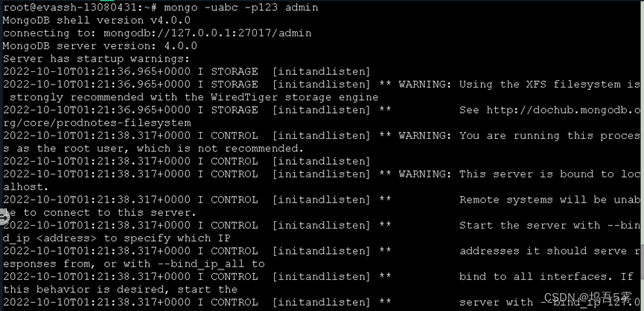644x311 pixels.
Task: Open the side panel arrow handle
Action: click(4, 217)
